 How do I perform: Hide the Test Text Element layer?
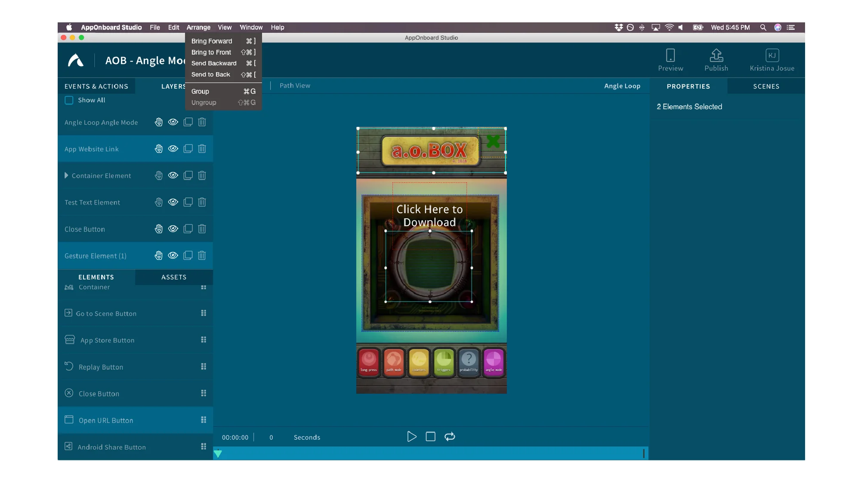click(173, 202)
